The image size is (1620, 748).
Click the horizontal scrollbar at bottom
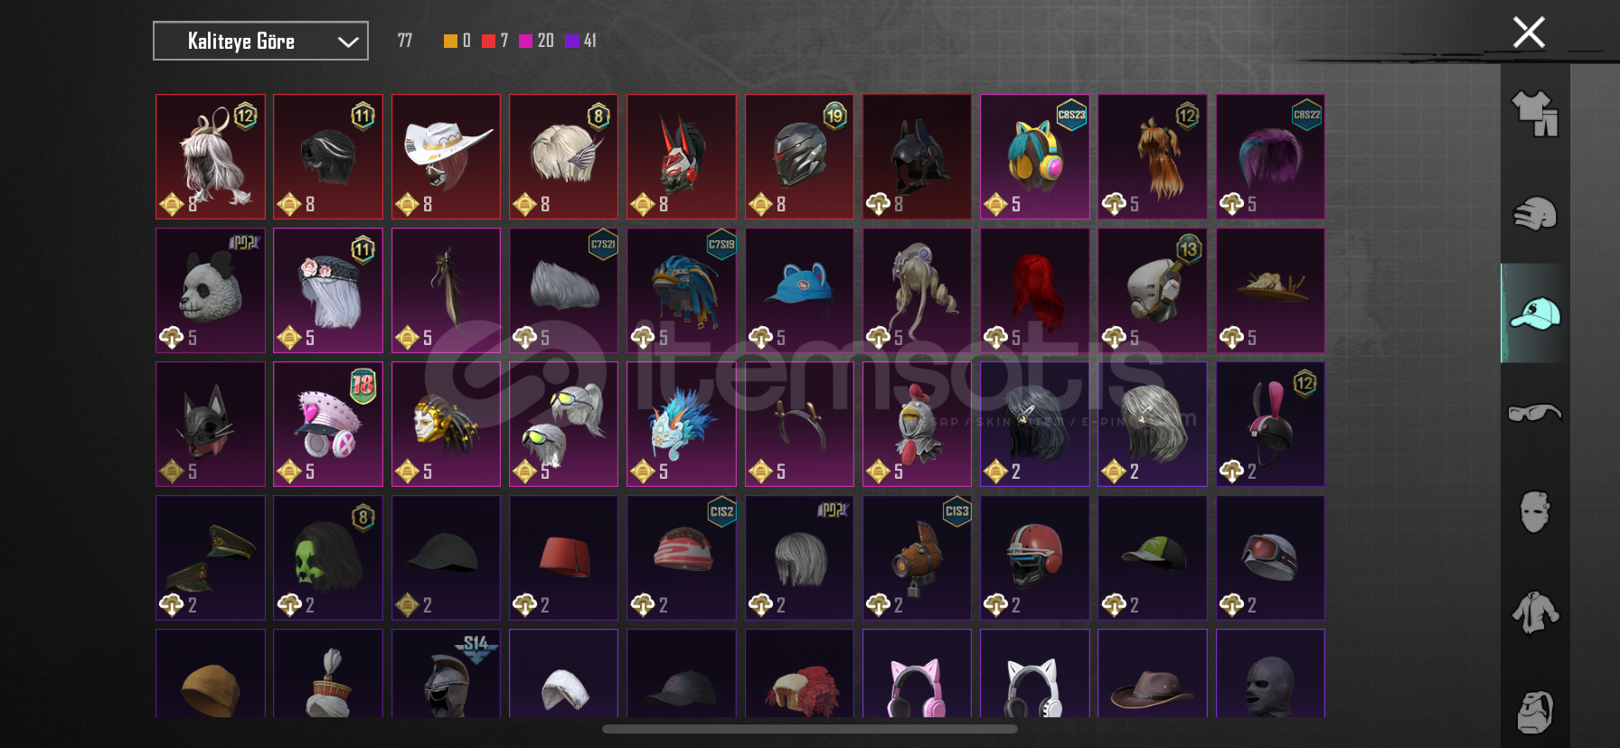click(810, 728)
